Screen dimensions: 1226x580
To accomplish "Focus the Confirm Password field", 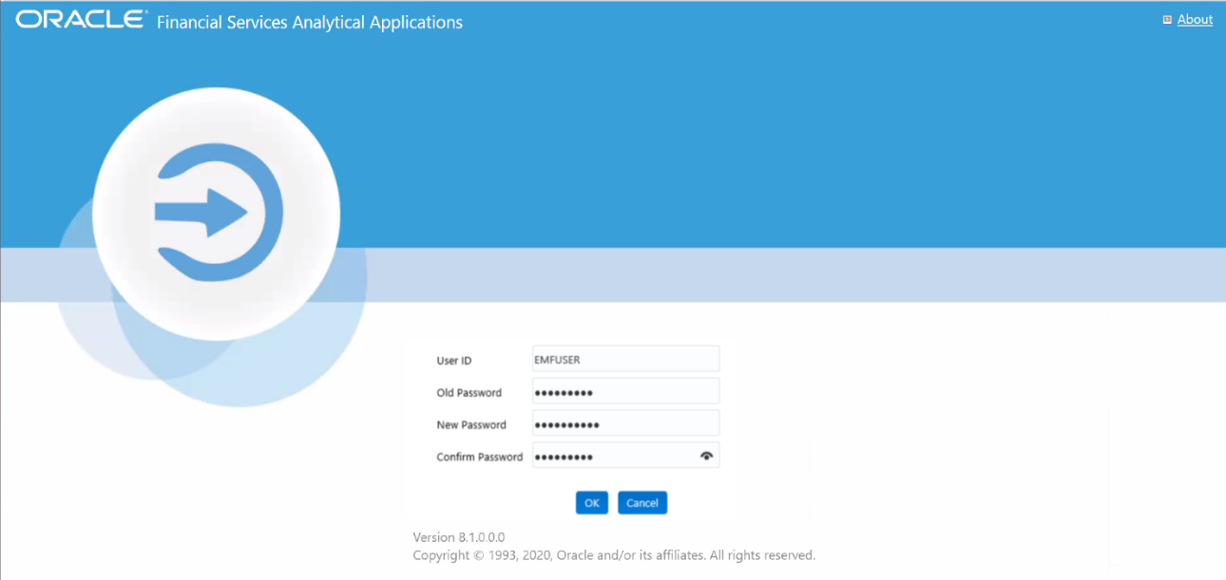I will point(625,456).
